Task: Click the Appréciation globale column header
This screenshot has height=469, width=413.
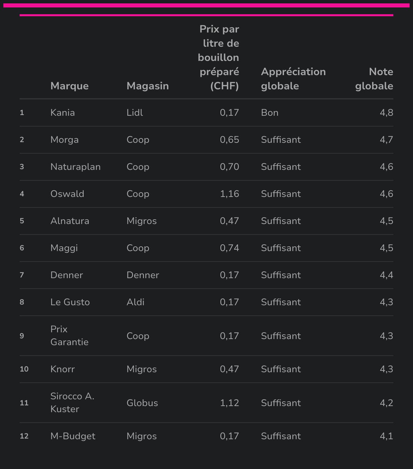Action: click(x=293, y=79)
